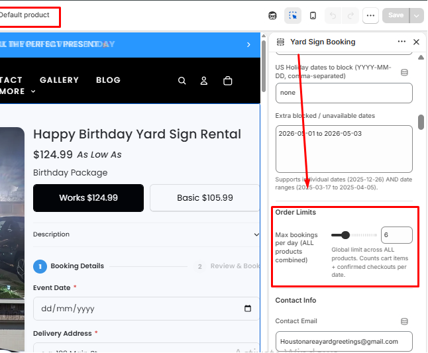Click the Event Date input field
This screenshot has height=353, width=428.
click(x=146, y=309)
